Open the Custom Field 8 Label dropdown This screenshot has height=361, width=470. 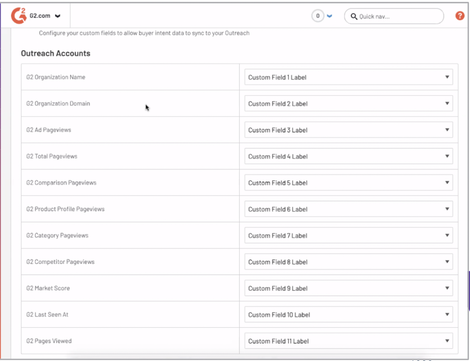(348, 262)
